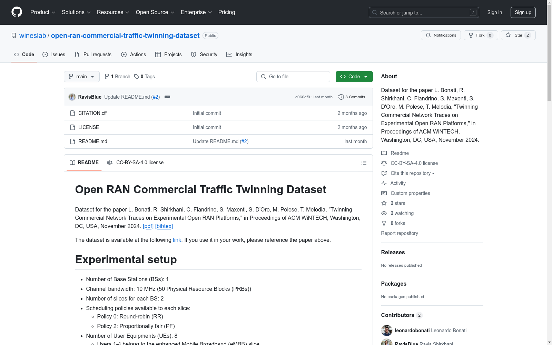This screenshot has width=552, height=345.
Task: Click the RavisBlue avatar in commit row
Action: [x=72, y=97]
